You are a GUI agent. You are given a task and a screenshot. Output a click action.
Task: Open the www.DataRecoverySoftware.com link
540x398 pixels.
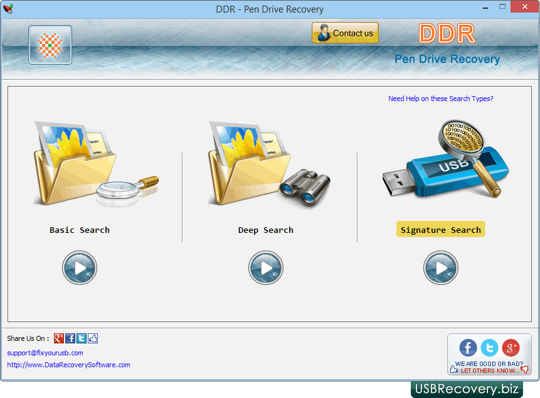[68, 365]
